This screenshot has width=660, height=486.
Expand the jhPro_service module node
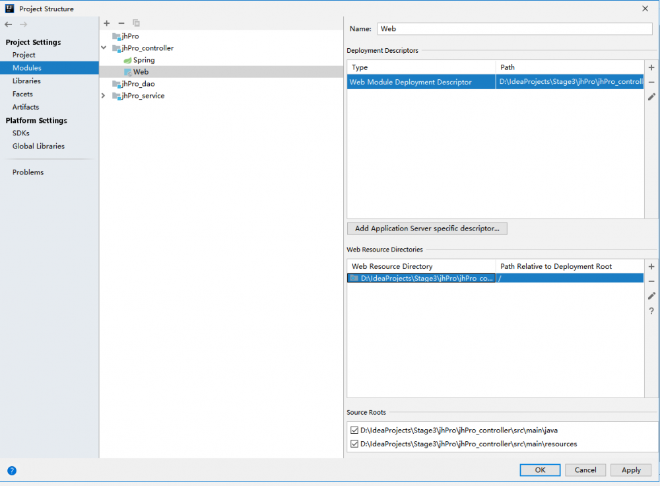(104, 96)
